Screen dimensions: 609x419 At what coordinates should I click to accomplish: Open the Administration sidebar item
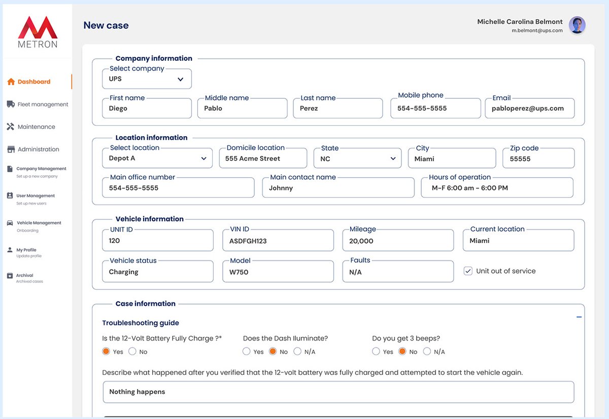pos(39,149)
